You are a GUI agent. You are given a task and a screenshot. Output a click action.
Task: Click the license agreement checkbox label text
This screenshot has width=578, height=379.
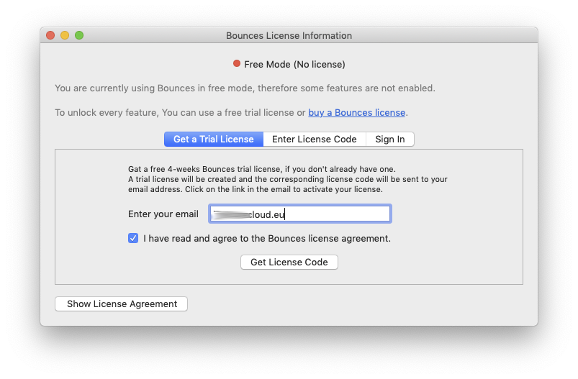pyautogui.click(x=267, y=238)
